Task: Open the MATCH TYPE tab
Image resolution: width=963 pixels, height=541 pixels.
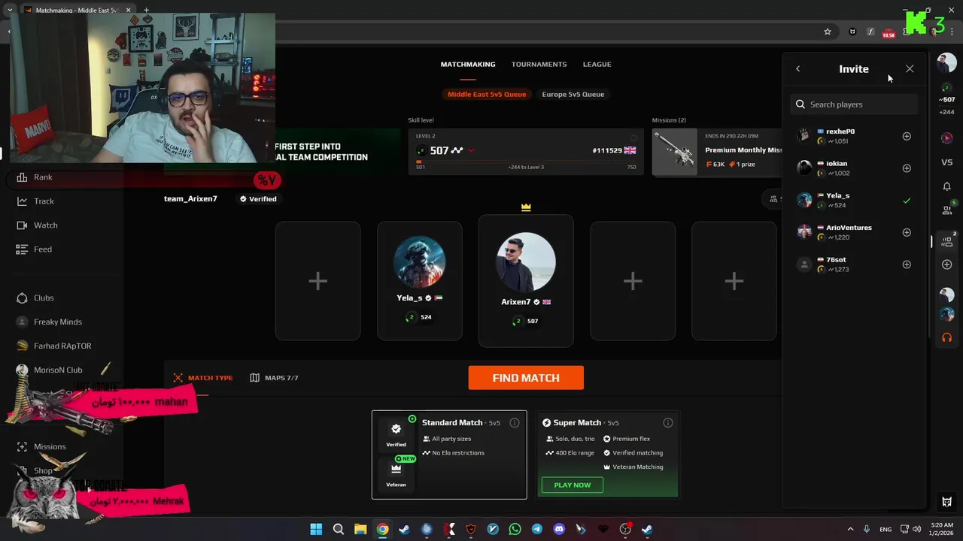Action: [203, 378]
